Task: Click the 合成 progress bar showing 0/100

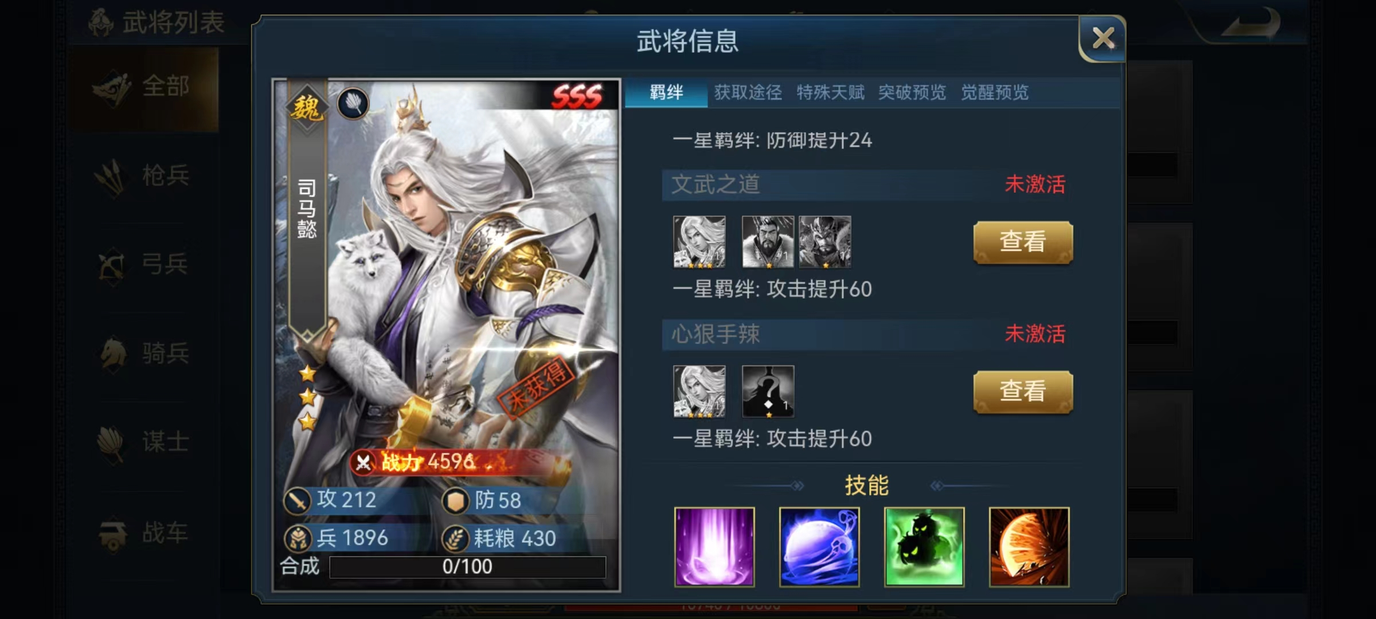Action: (x=467, y=567)
